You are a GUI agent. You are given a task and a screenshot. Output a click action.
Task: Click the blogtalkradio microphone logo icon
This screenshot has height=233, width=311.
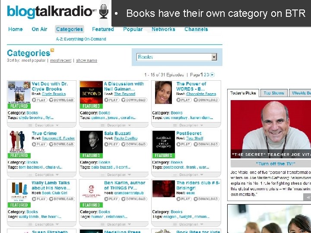[x=104, y=11]
